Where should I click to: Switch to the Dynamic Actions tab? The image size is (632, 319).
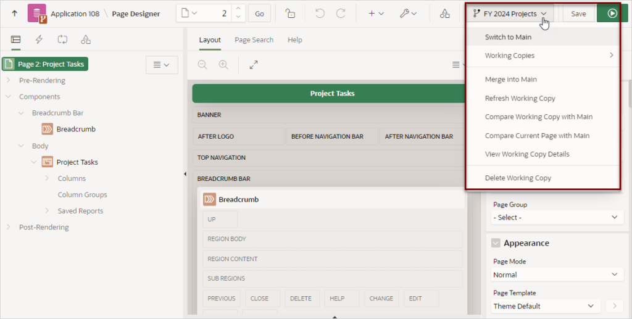(39, 39)
